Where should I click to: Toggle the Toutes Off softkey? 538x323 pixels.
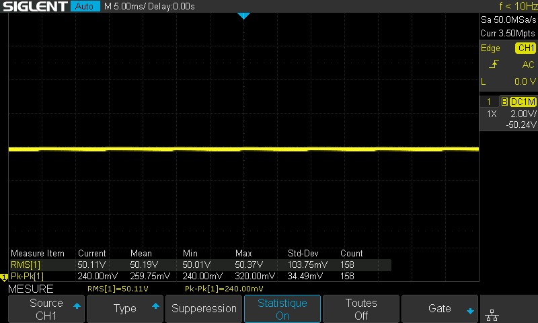361,309
